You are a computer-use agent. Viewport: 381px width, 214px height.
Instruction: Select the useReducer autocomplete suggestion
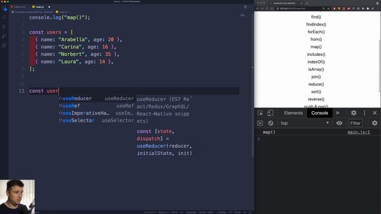(x=96, y=99)
